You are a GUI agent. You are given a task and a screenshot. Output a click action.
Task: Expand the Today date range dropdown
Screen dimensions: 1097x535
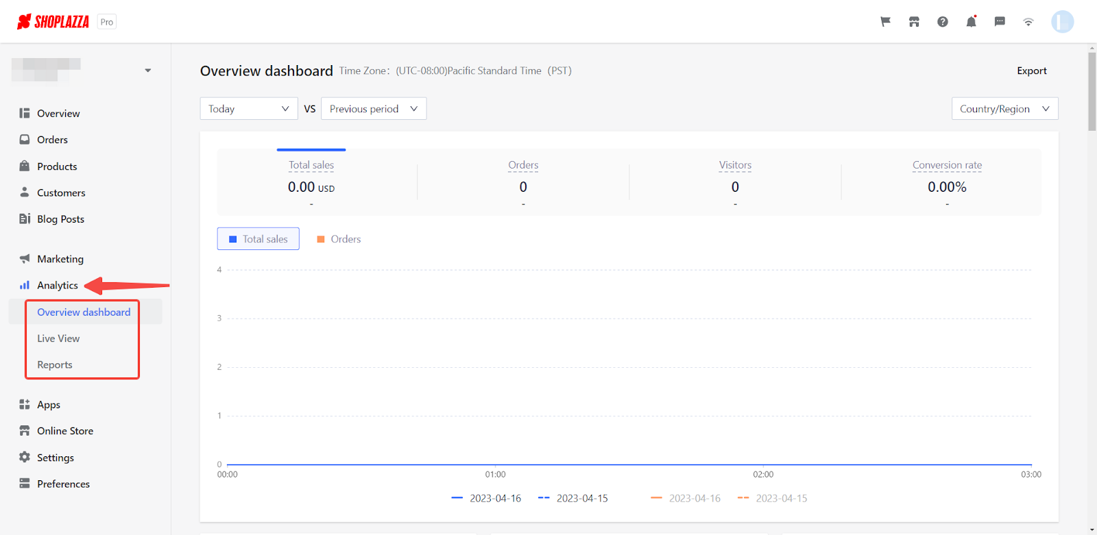[248, 109]
